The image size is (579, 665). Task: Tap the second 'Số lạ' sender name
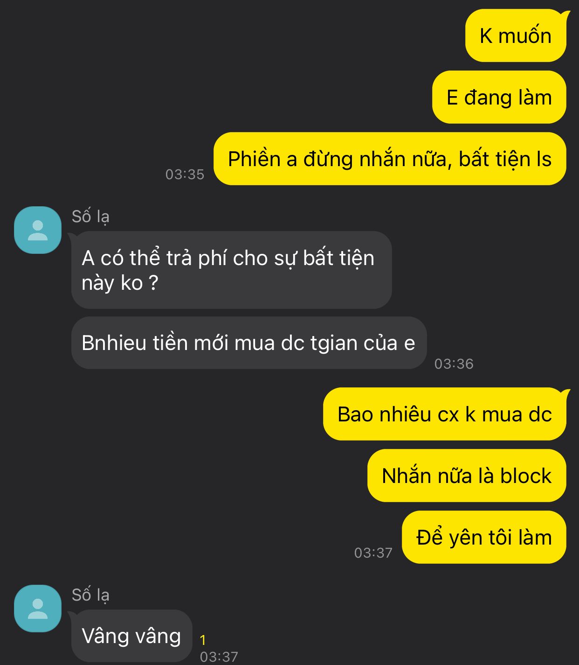coord(90,595)
